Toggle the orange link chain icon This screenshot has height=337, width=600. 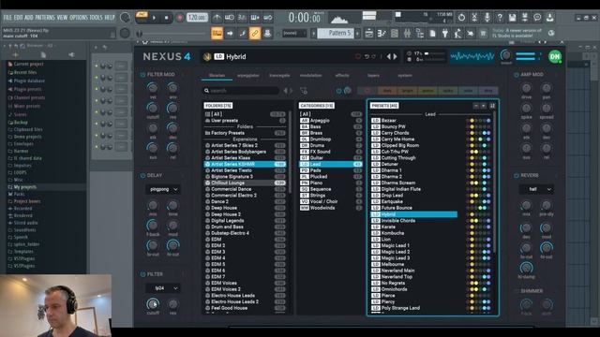[x=254, y=34]
